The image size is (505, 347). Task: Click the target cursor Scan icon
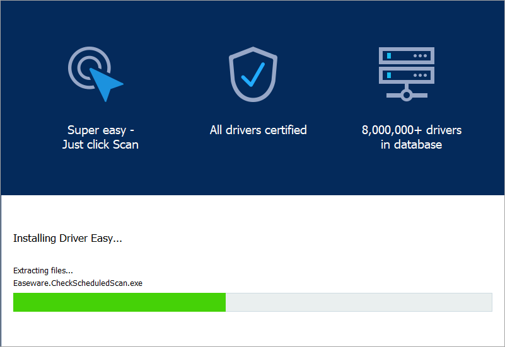point(96,74)
